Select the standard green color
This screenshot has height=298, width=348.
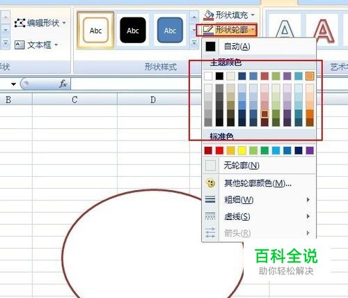[x=264, y=150]
